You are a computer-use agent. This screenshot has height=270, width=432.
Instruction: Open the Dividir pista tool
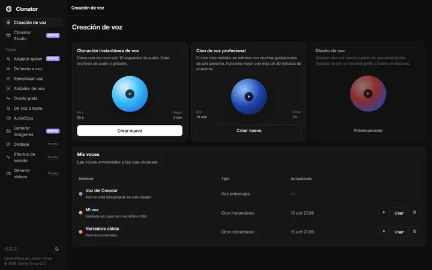33,98
